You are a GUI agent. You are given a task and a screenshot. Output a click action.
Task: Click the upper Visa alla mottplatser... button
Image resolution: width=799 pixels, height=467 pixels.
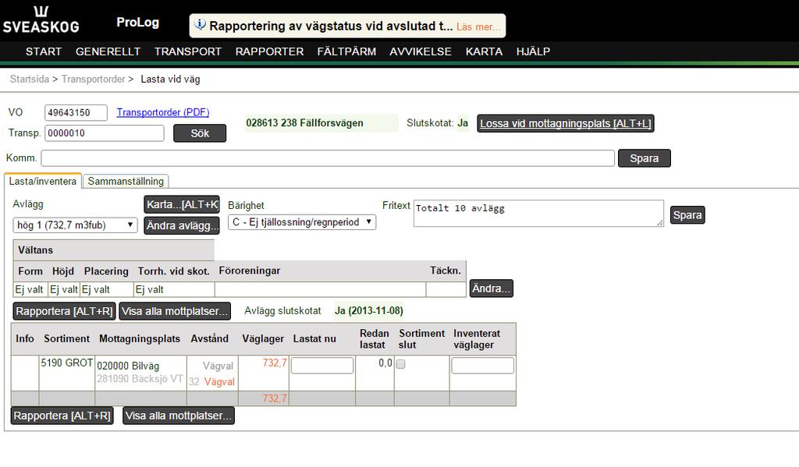175,311
